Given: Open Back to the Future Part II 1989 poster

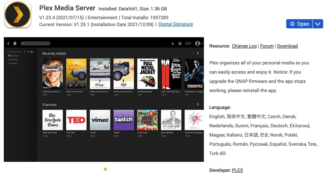Looking at the screenshot, I should (x=100, y=74).
